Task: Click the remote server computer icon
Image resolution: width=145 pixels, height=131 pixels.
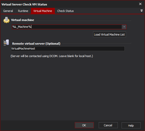Action: coord(6,43)
